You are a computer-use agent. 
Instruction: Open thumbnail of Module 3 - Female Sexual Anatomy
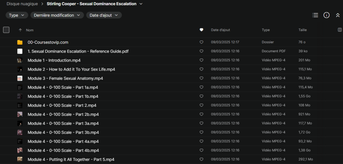pos(20,78)
